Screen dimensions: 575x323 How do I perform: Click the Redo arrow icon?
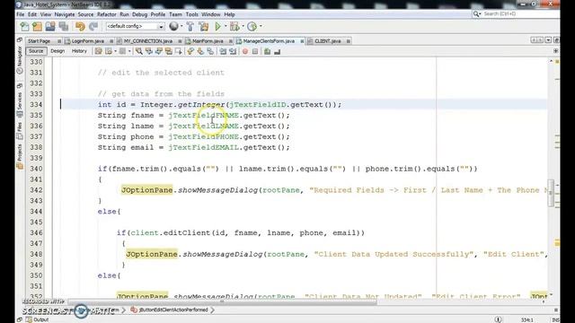tap(93, 26)
